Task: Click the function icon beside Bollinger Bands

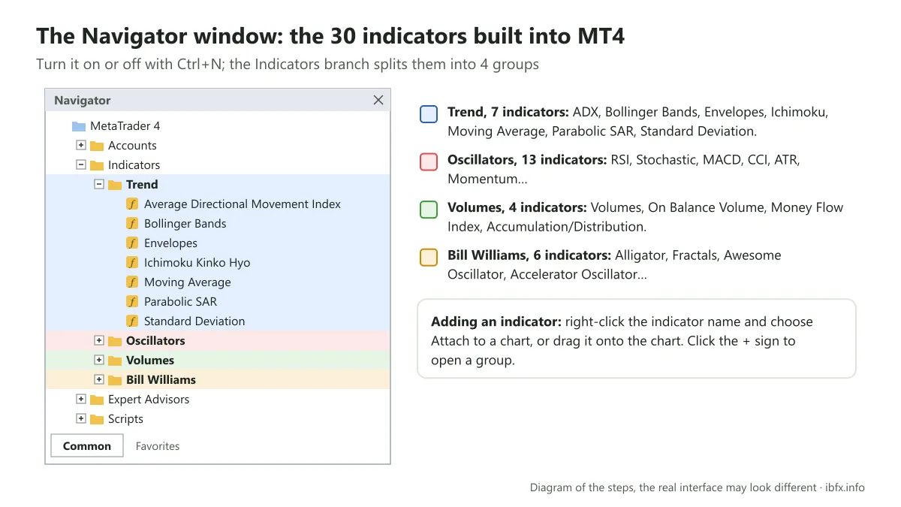Action: point(132,224)
